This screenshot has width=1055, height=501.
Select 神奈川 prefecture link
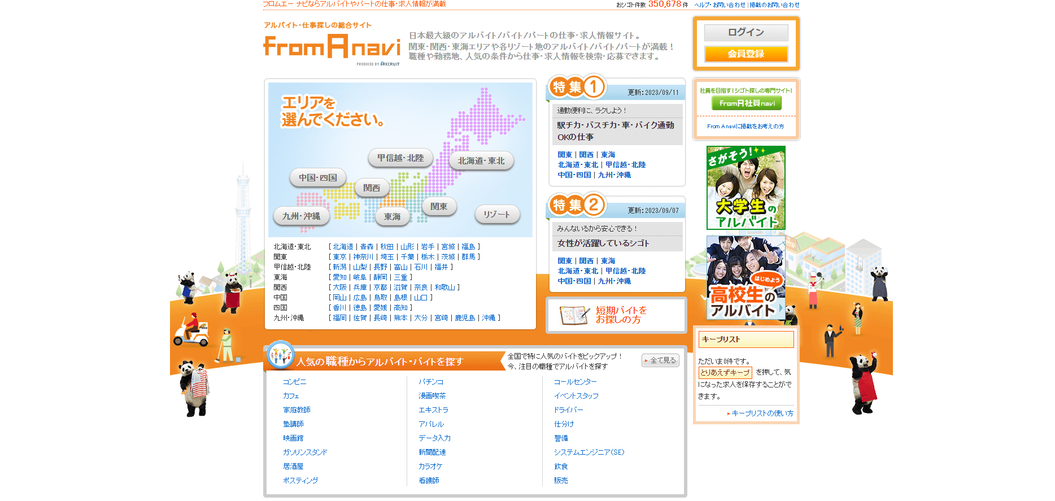pos(363,257)
